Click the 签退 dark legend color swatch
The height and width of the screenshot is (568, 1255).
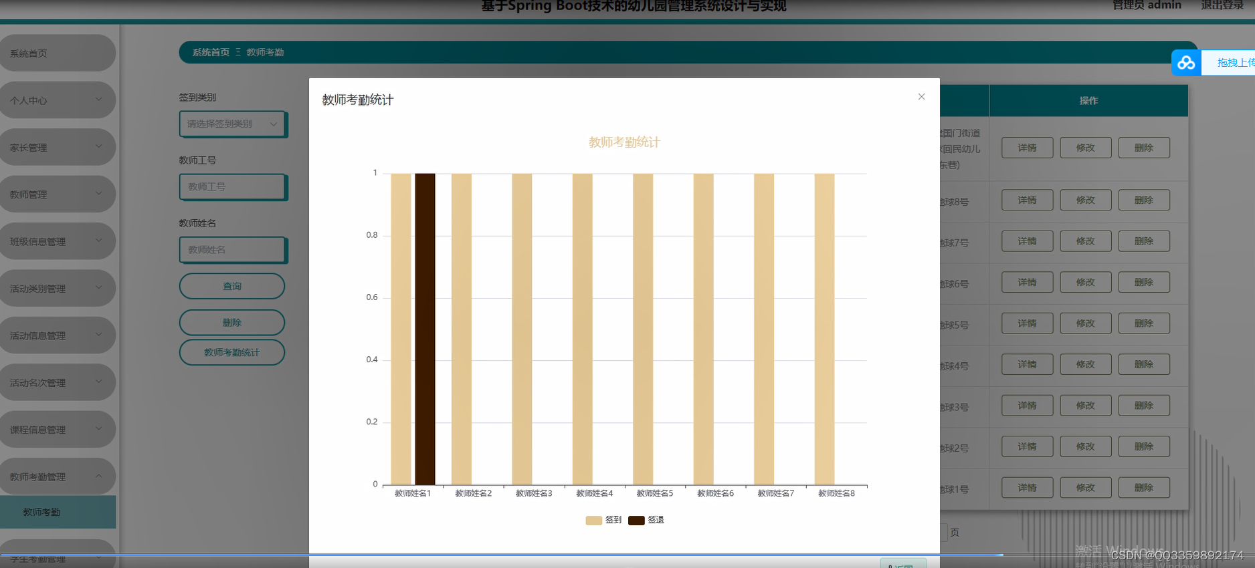(636, 521)
